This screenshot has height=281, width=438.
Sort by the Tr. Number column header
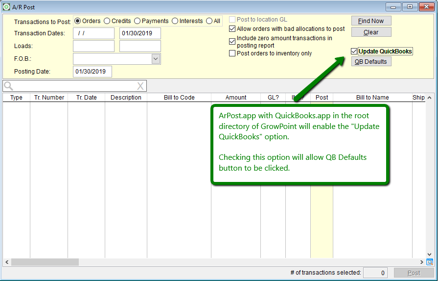49,98
